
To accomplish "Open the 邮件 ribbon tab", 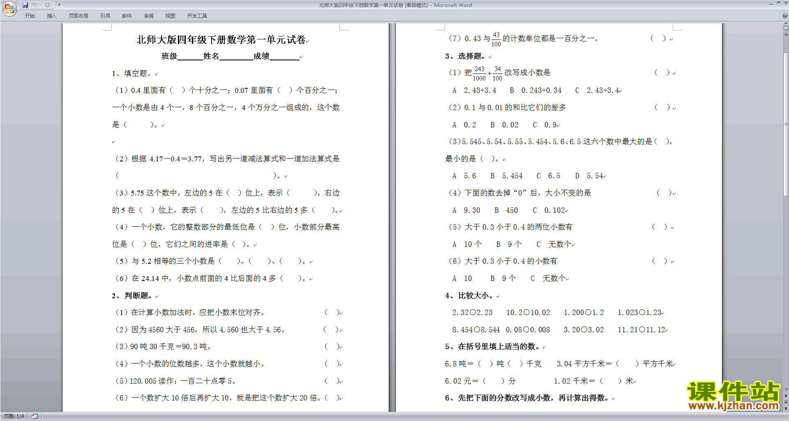I will (127, 16).
